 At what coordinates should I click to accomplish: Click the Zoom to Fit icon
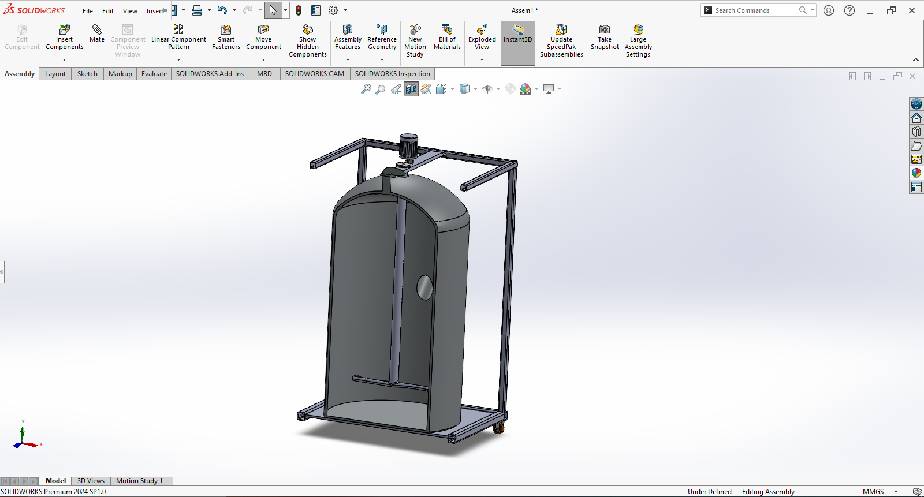pos(366,89)
